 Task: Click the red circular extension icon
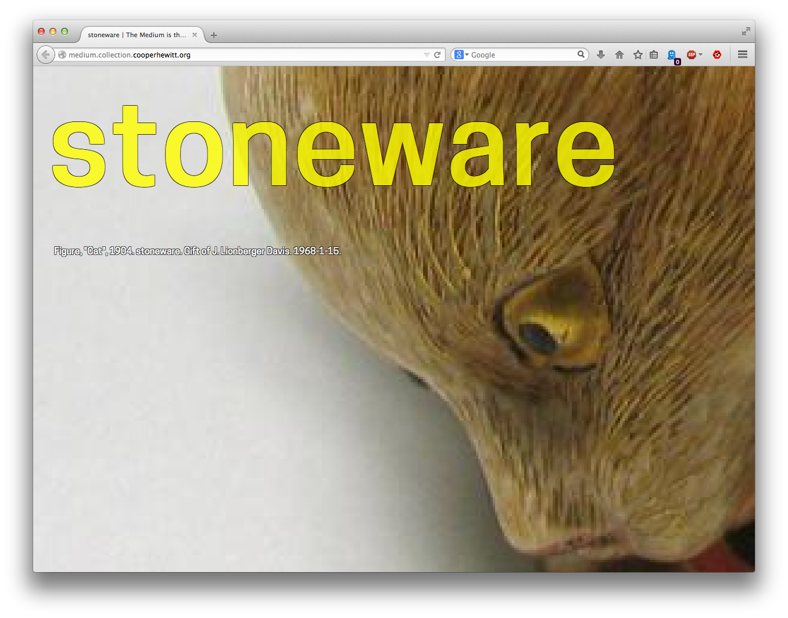click(x=717, y=55)
